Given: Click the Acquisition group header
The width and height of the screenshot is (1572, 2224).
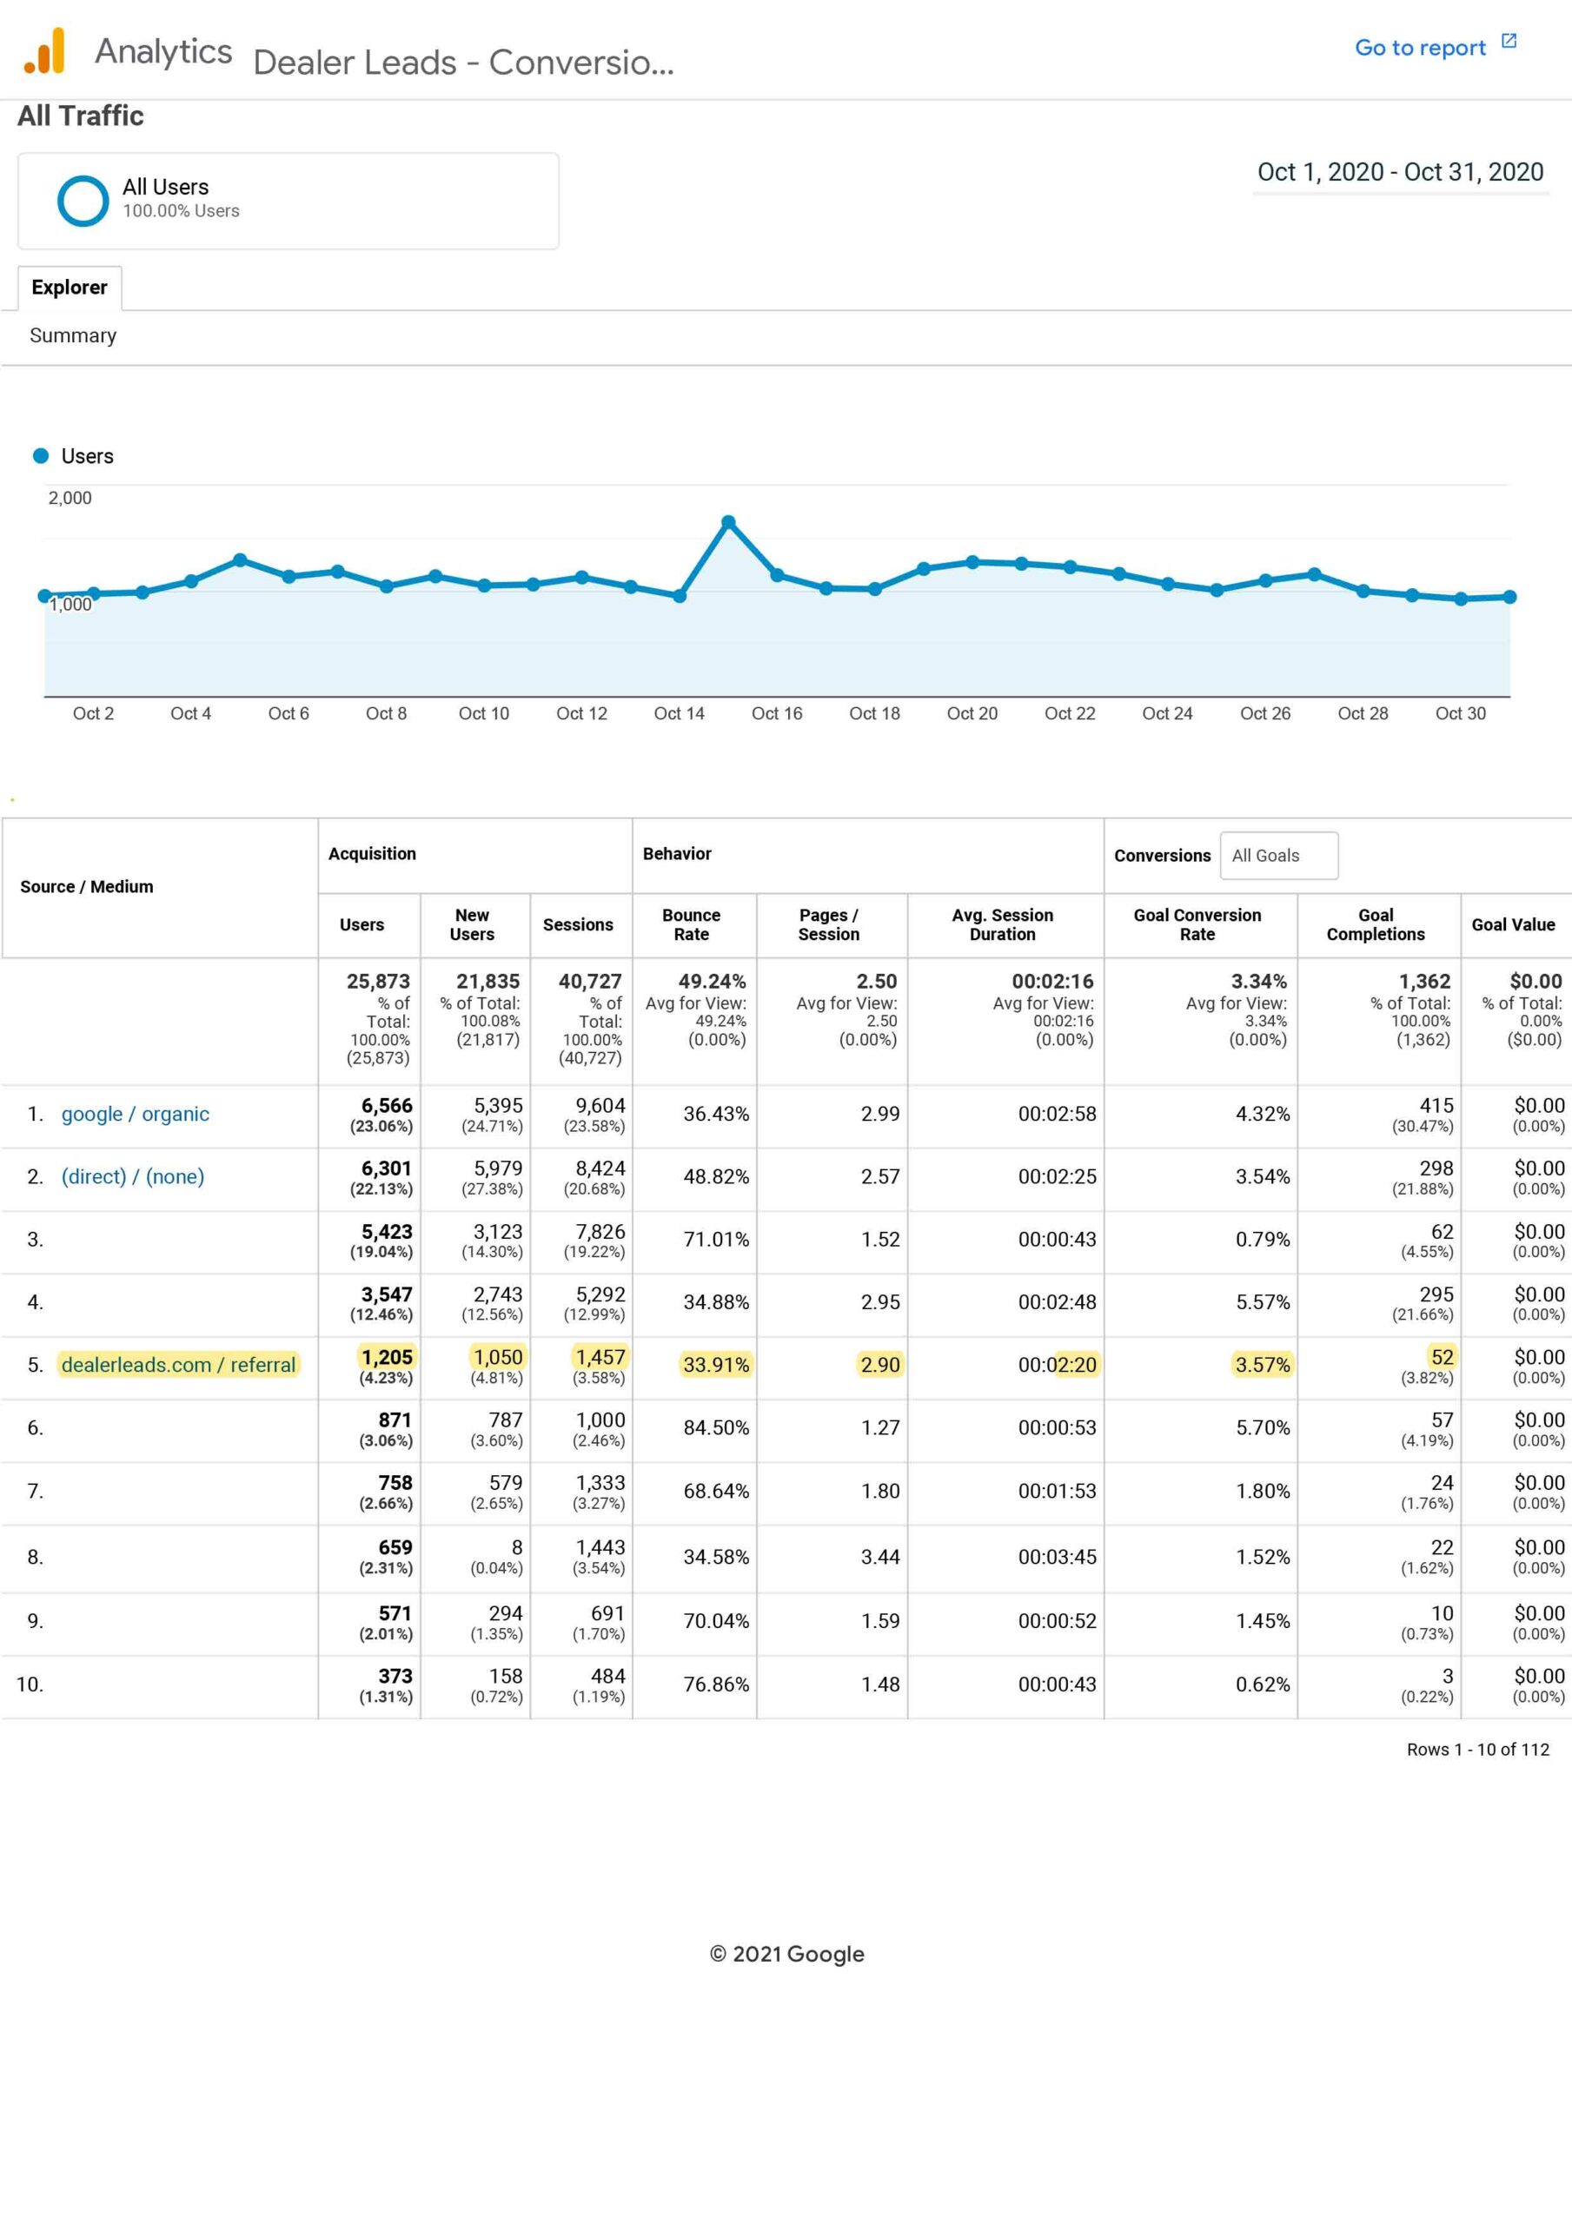Looking at the screenshot, I should [372, 853].
